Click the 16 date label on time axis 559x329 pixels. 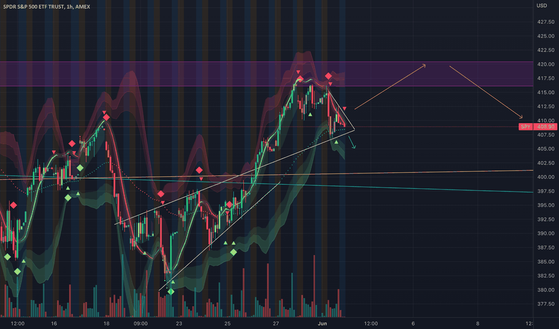point(54,323)
